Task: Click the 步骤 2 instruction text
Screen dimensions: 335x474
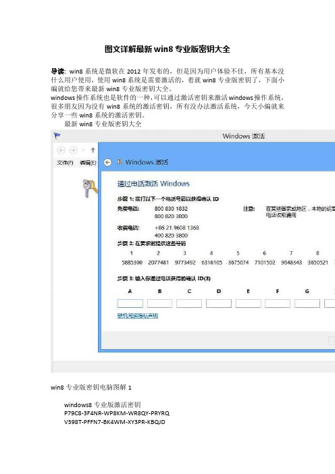Action: (151, 243)
